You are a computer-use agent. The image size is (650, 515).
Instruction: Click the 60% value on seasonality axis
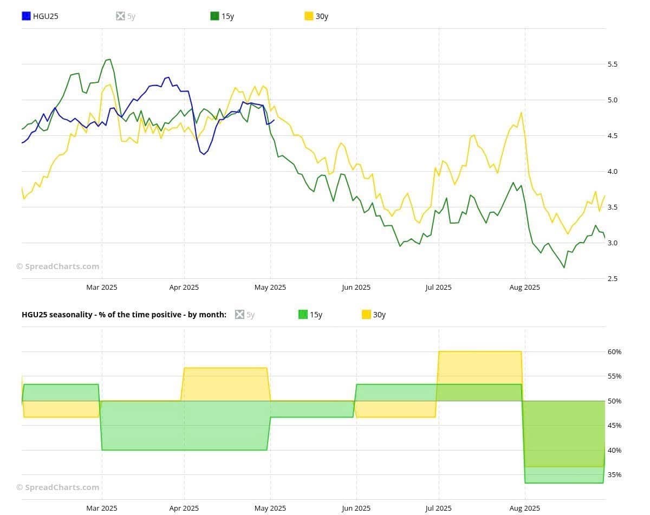pos(614,352)
